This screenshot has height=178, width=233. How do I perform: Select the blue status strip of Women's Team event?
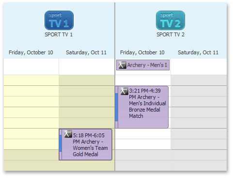point(61,144)
